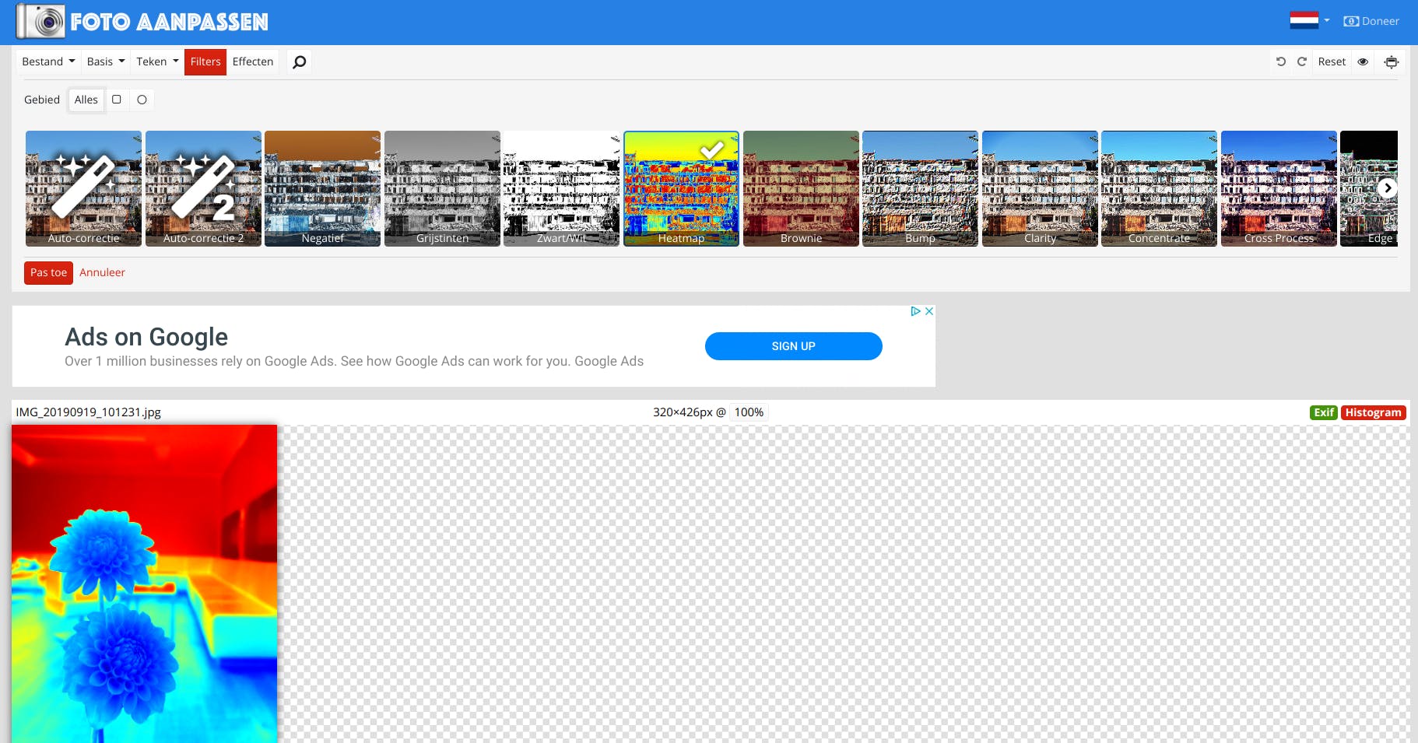Click SIGN UP in the Google ad
This screenshot has width=1418, height=743.
point(793,346)
